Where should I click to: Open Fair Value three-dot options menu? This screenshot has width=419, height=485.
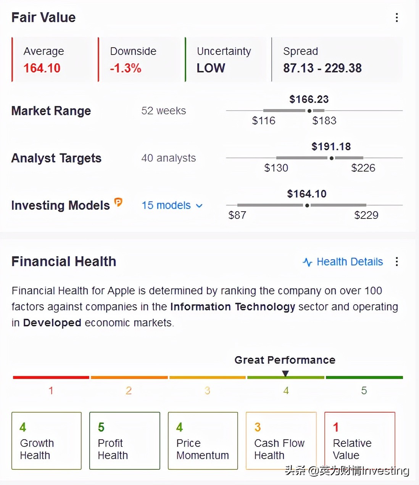[x=397, y=18]
